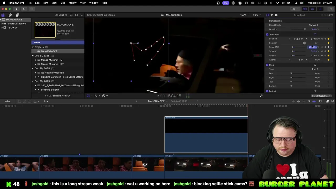
Task: Open the All Clips filter dropdown
Action: [x=61, y=15]
